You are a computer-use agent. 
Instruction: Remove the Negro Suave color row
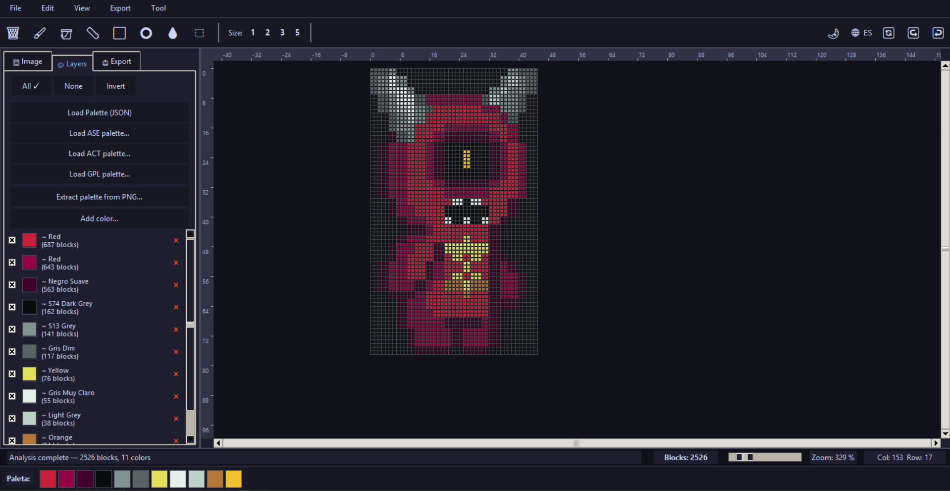[176, 285]
